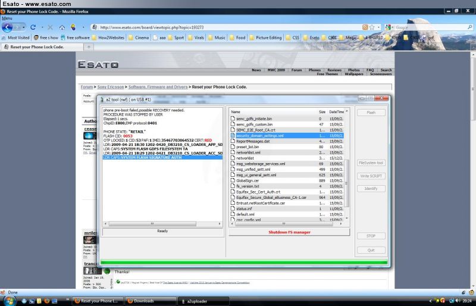Click the RSS feed icon in address bar
This screenshot has height=306, width=476.
365,27
